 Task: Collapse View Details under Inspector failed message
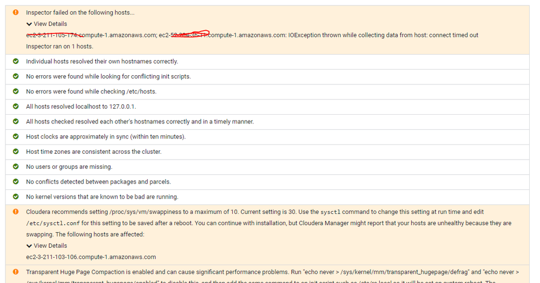pos(47,24)
